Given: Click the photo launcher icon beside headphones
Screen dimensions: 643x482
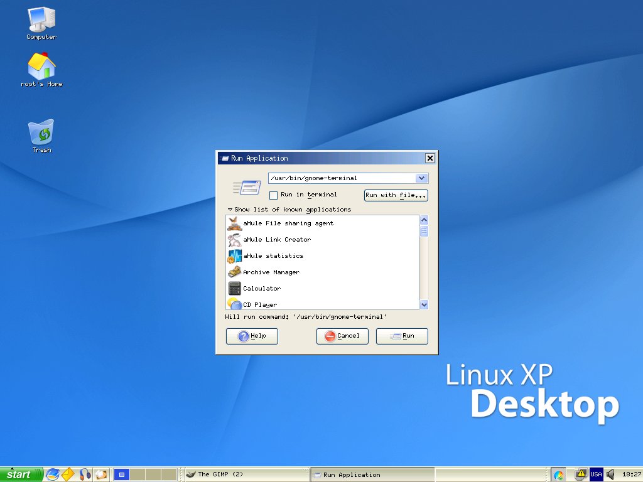Looking at the screenshot, I should click(101, 474).
